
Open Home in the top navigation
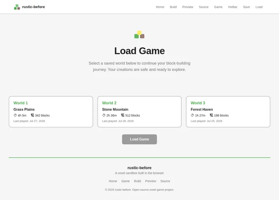point(160,7)
